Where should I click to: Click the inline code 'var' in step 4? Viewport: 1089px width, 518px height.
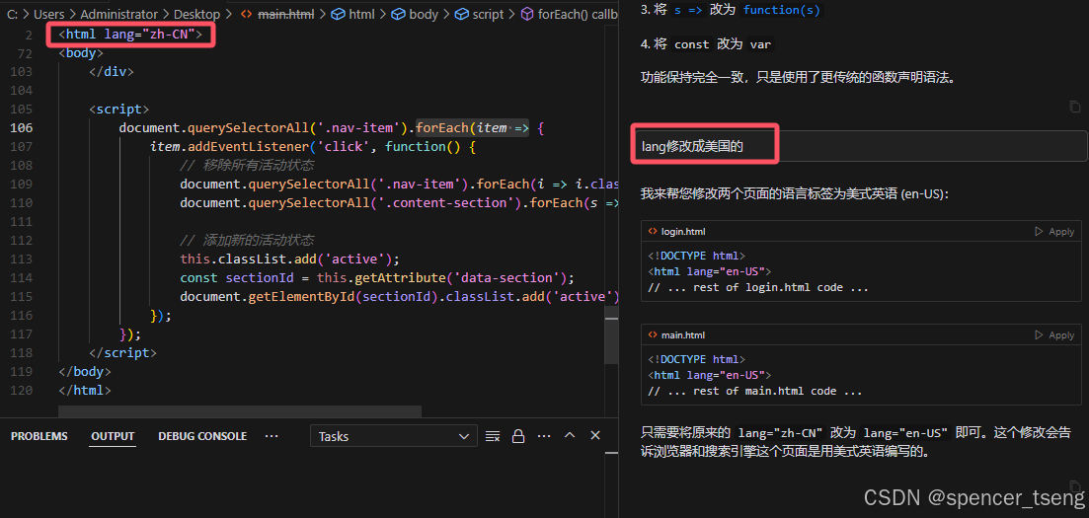tap(761, 44)
